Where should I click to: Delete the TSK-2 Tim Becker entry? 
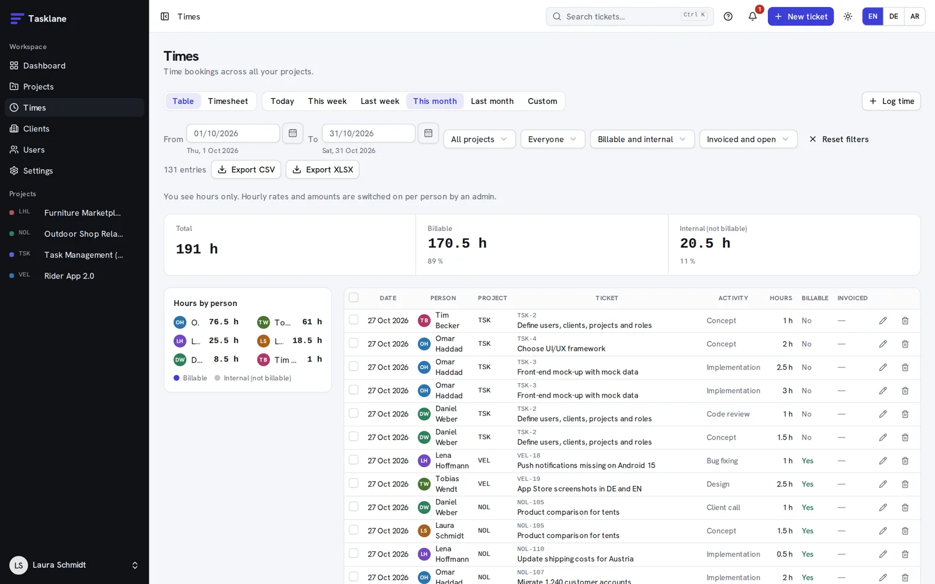pos(905,321)
